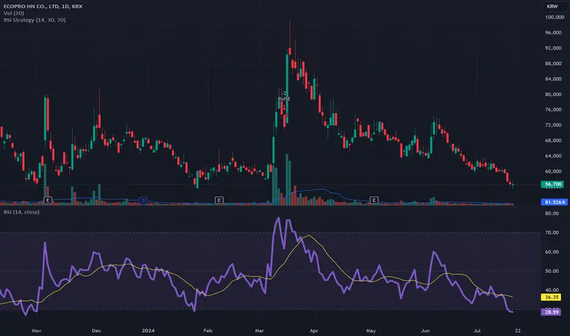Click the 92,000 price axis label
Image resolution: width=570 pixels, height=336 pixels.
coord(553,48)
